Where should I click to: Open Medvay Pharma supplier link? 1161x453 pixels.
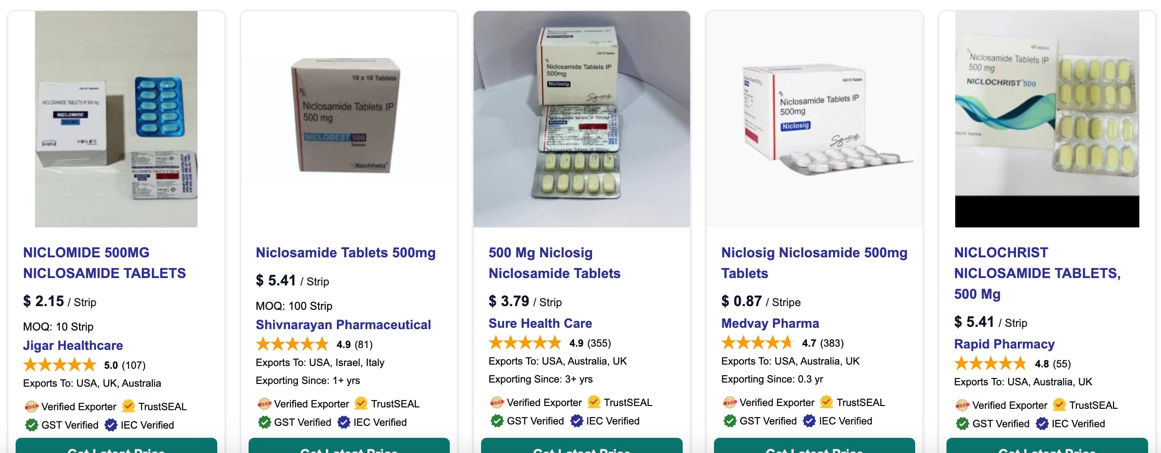point(770,323)
